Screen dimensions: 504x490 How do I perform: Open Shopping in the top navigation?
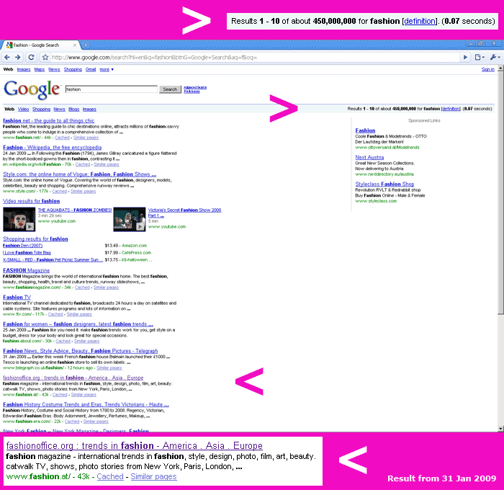[73, 69]
